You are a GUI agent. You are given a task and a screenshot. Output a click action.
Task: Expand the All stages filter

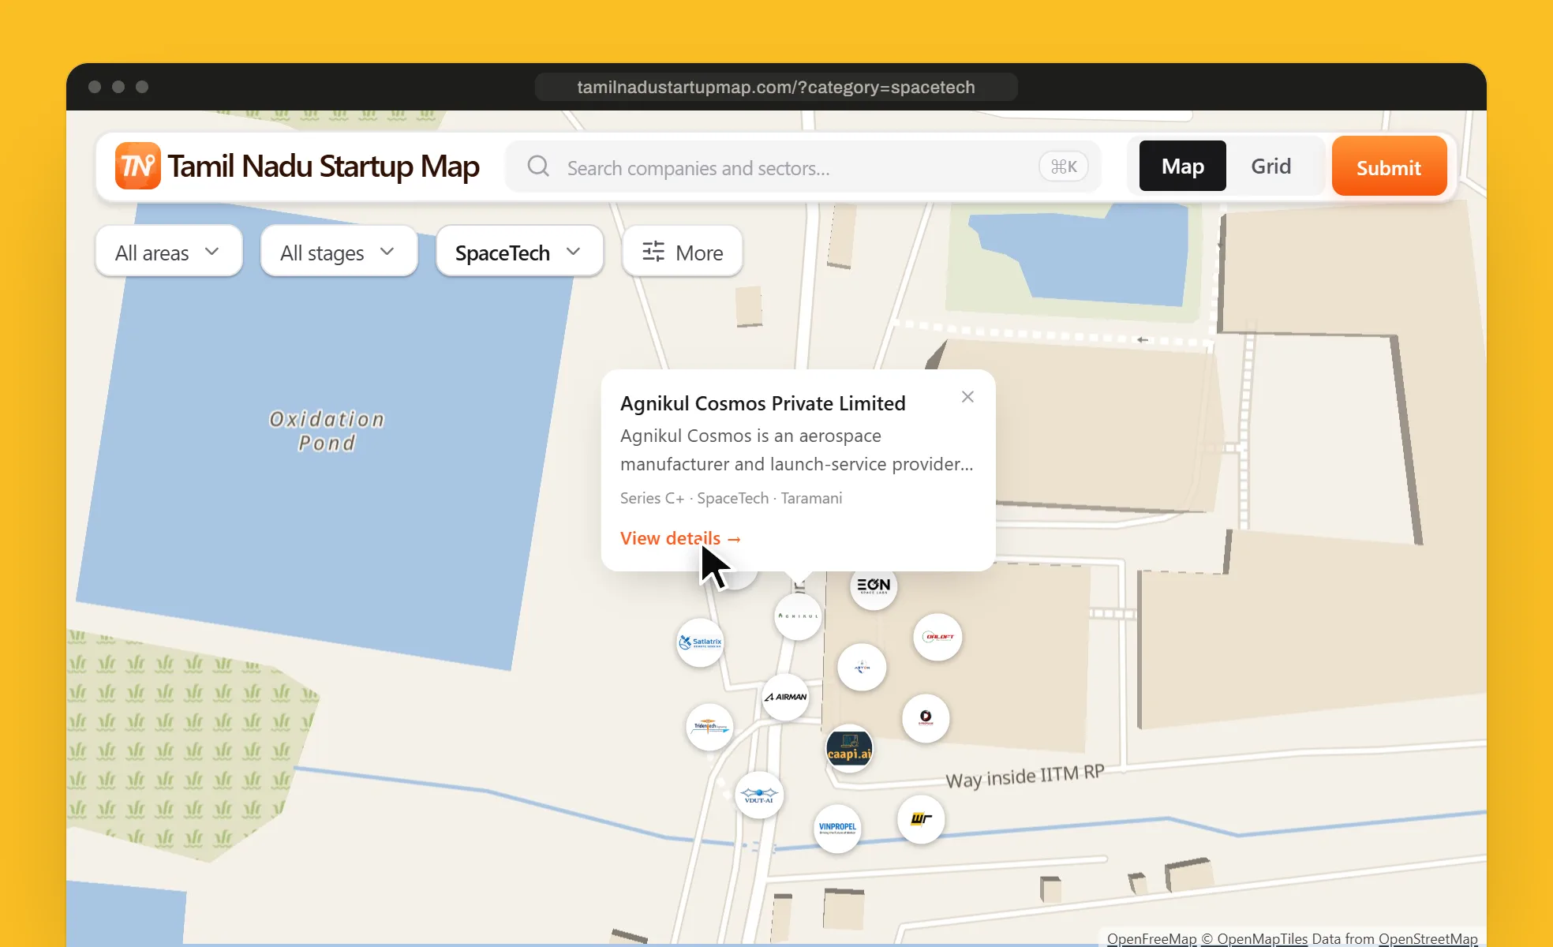click(339, 253)
